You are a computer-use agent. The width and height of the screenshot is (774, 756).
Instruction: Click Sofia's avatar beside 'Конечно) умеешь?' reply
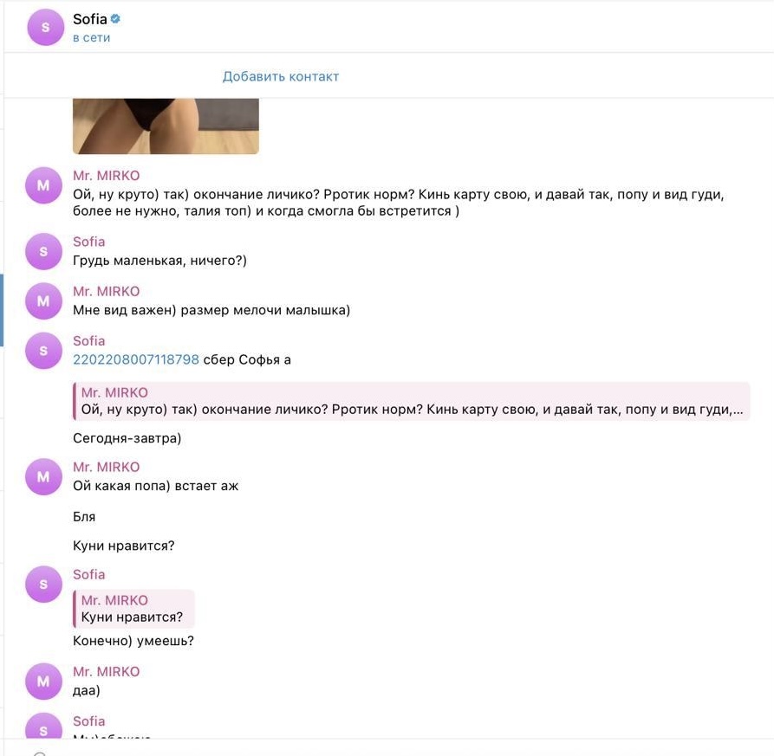click(x=43, y=584)
